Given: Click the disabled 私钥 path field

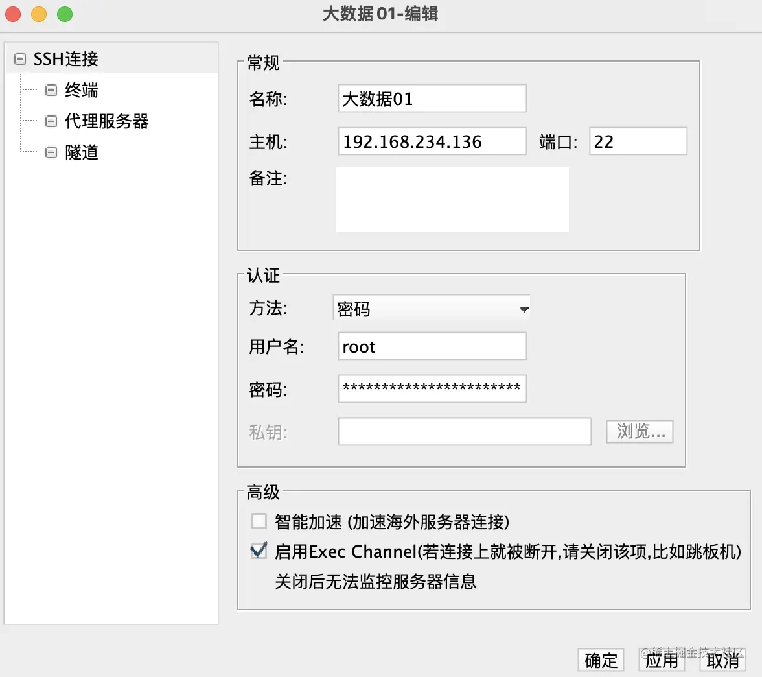Looking at the screenshot, I should tap(465, 431).
